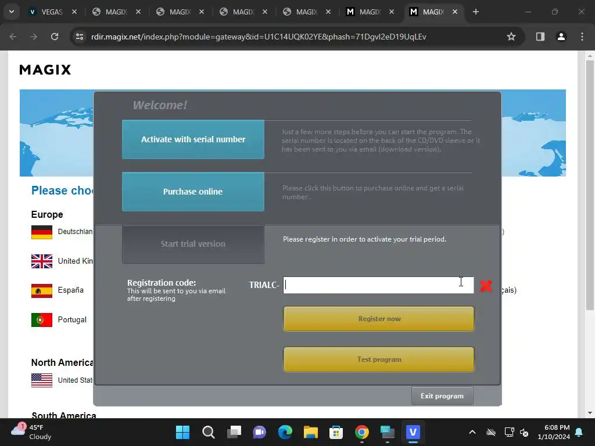Launch Microsoft Edge from taskbar
This screenshot has height=446, width=595.
coord(285,432)
